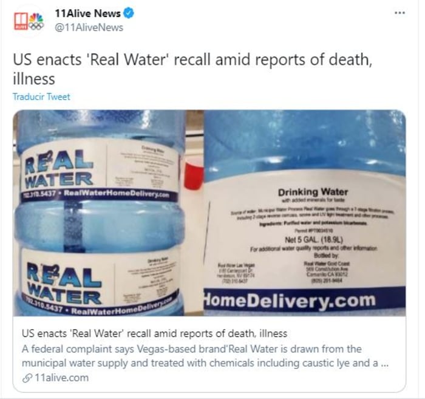
Task: Click the blue verified badge icon
Action: coord(129,13)
